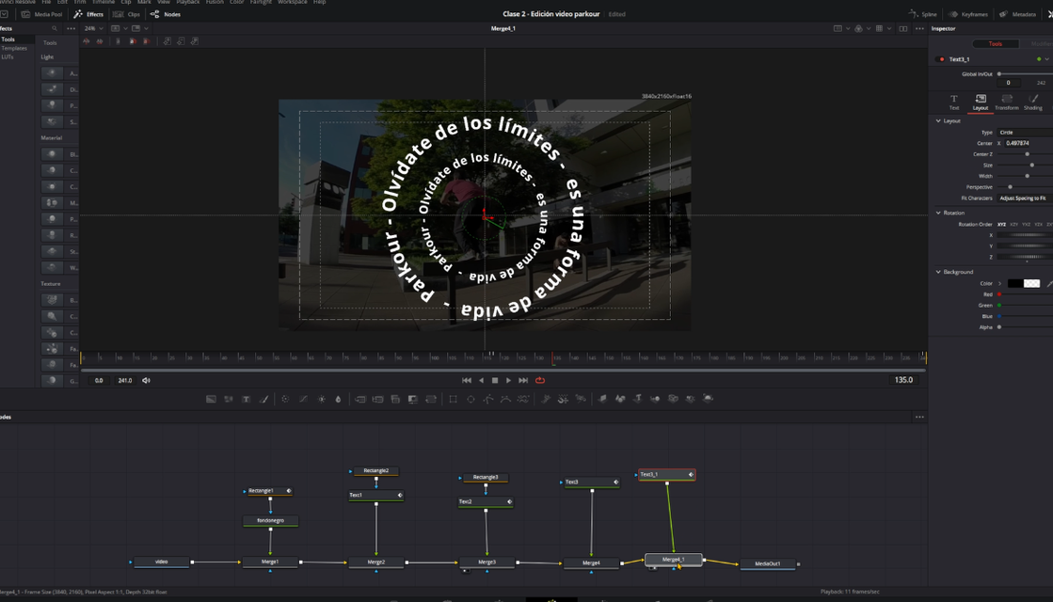The image size is (1053, 602).
Task: Open the Fusion menu
Action: 215,2
